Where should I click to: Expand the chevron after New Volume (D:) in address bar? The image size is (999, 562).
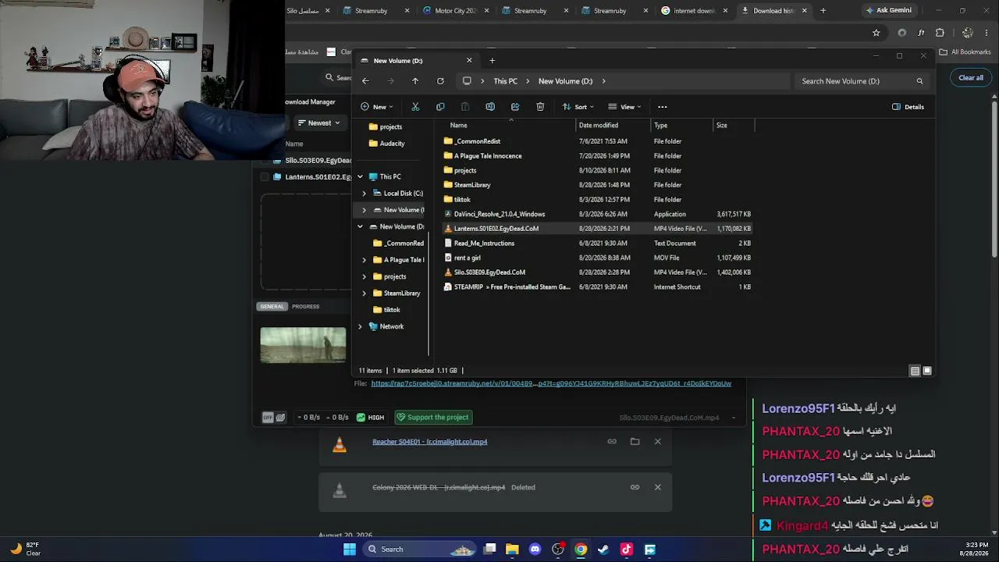tap(603, 81)
